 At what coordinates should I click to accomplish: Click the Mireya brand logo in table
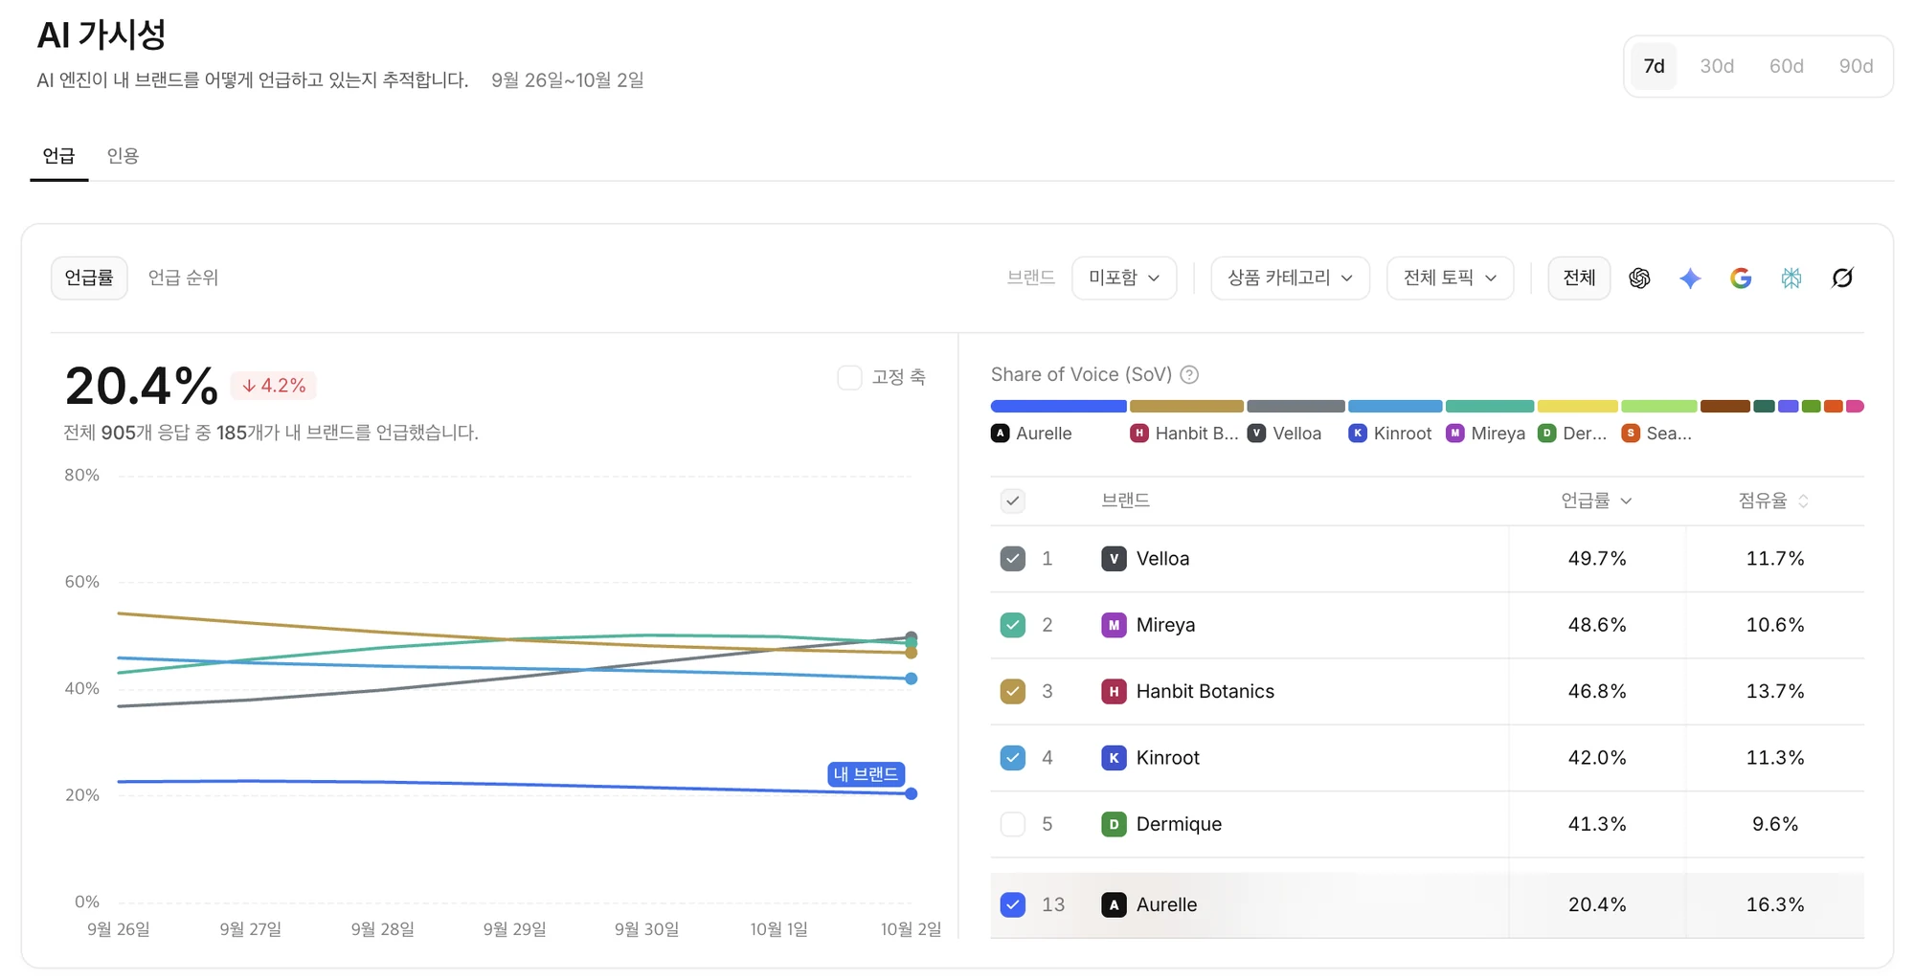[1114, 625]
